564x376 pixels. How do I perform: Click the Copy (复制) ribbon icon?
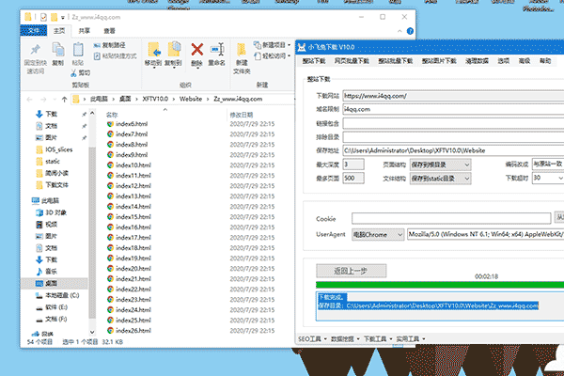[x=58, y=50]
